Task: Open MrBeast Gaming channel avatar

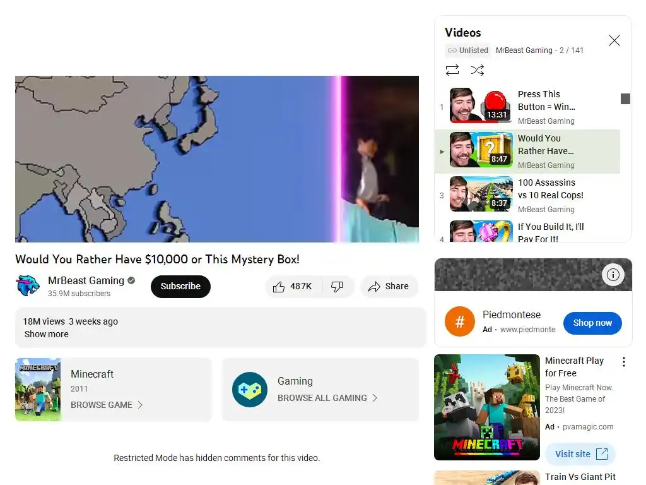Action: pyautogui.click(x=28, y=285)
